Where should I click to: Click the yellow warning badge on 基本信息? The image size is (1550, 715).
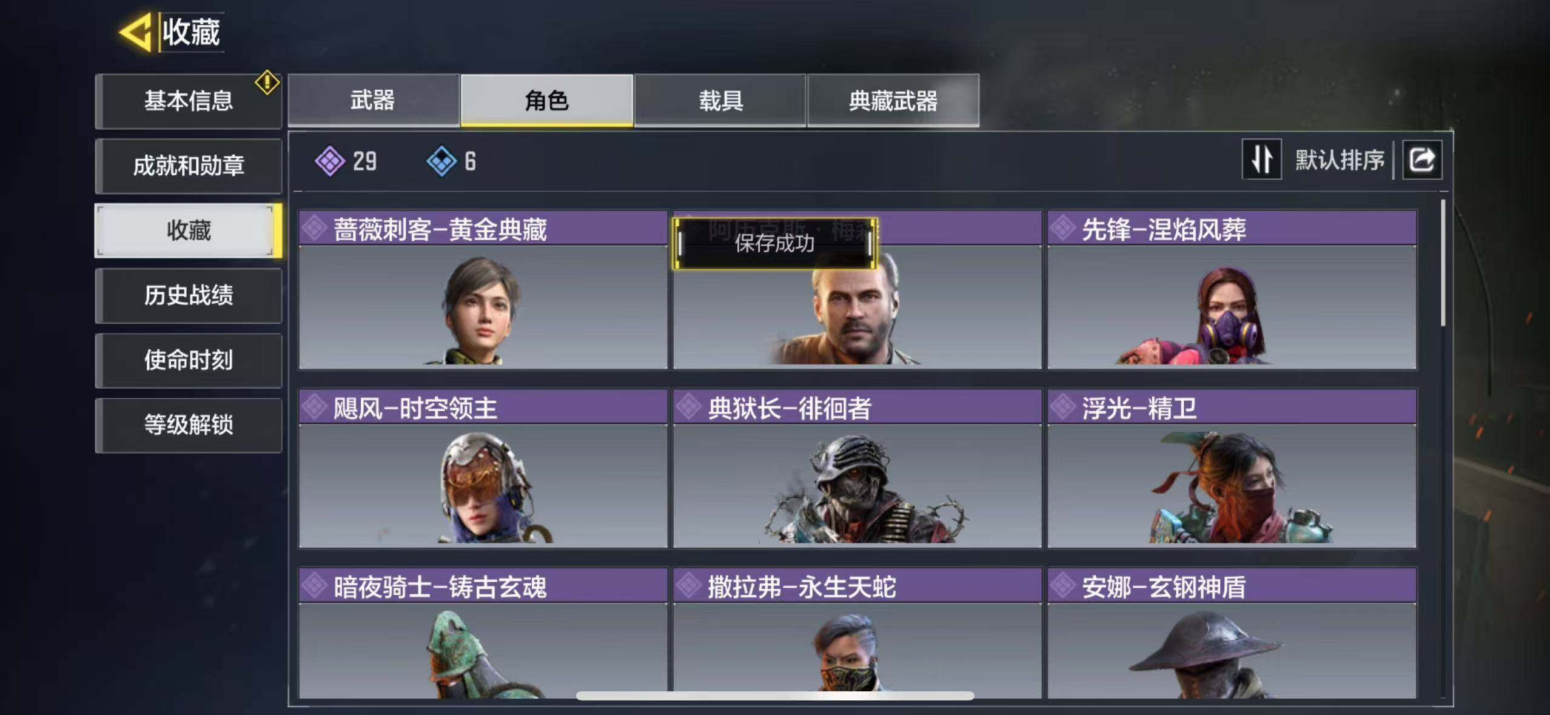[x=267, y=82]
